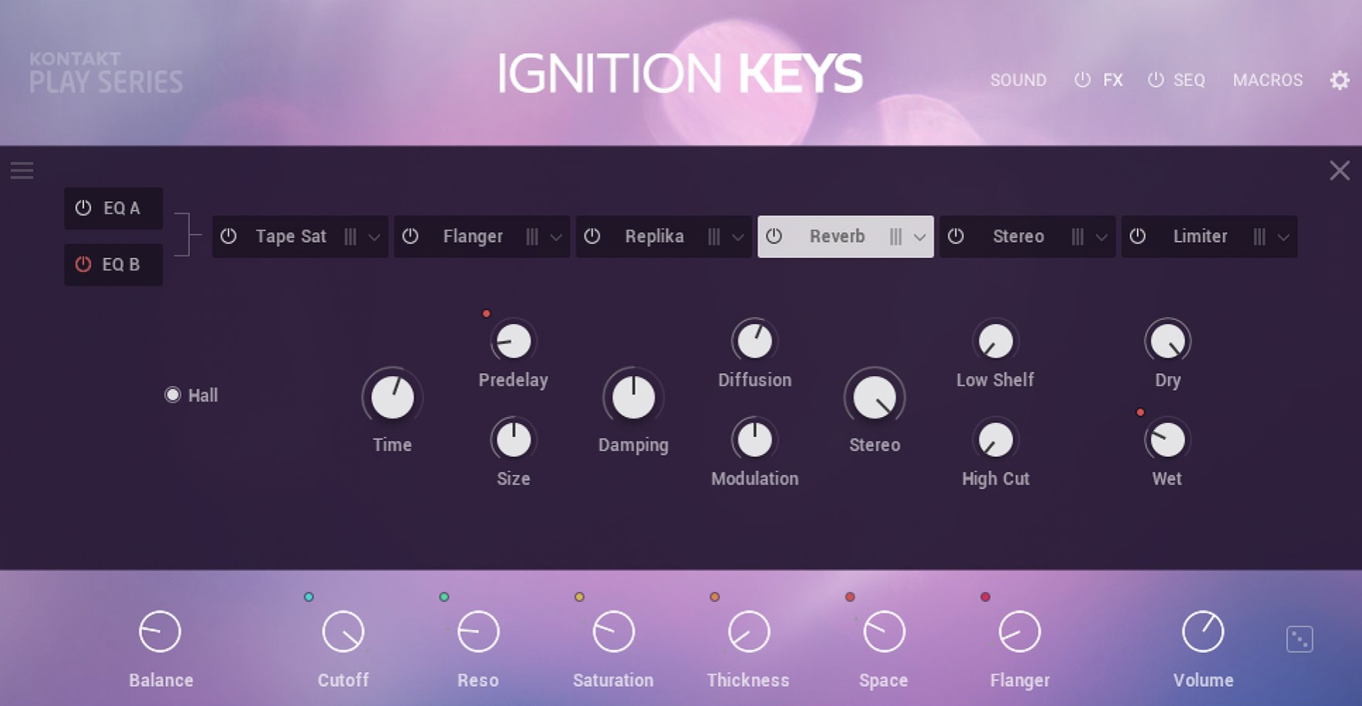1362x706 pixels.
Task: Click the Volume macro knob
Action: point(1203,632)
